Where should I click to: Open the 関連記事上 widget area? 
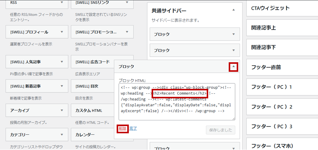click(x=282, y=28)
